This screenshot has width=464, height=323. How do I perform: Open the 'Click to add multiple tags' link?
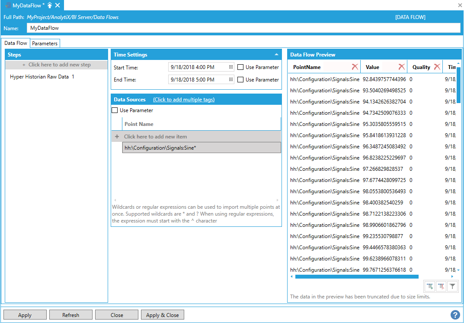click(x=184, y=100)
